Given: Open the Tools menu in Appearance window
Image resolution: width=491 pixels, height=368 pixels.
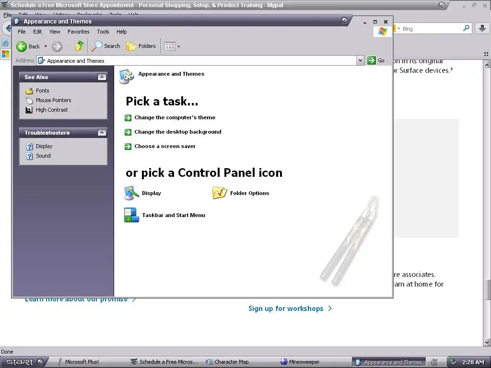Looking at the screenshot, I should [x=103, y=32].
